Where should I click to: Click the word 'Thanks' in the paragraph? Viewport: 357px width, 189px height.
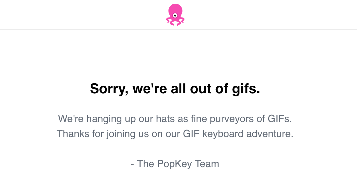click(73, 134)
